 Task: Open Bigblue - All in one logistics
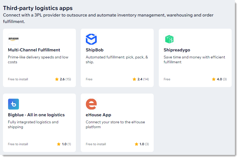(x=36, y=115)
